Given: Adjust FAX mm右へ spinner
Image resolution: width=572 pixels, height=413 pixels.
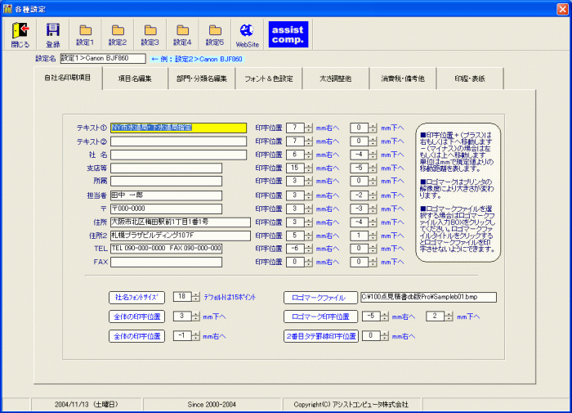Looking at the screenshot, I should (x=309, y=262).
